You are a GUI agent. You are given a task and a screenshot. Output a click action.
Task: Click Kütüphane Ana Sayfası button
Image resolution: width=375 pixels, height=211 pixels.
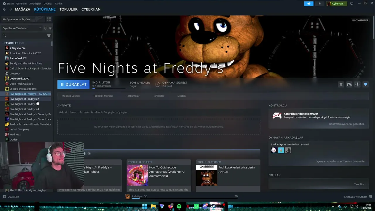(x=23, y=19)
